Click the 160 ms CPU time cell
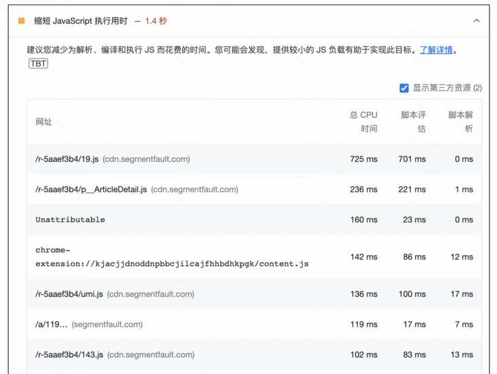This screenshot has width=497, height=374. pos(363,220)
